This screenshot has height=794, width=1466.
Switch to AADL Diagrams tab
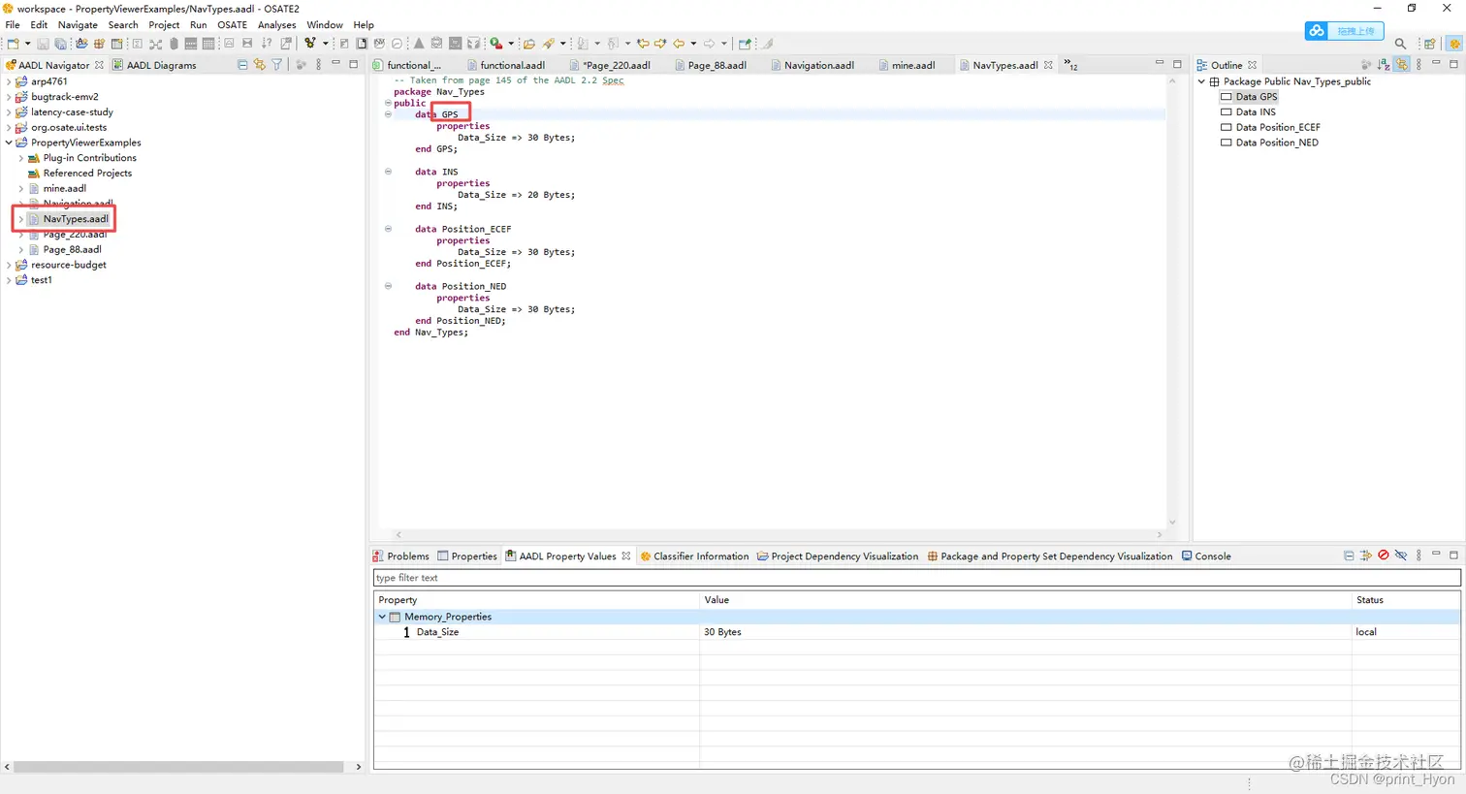(x=154, y=65)
